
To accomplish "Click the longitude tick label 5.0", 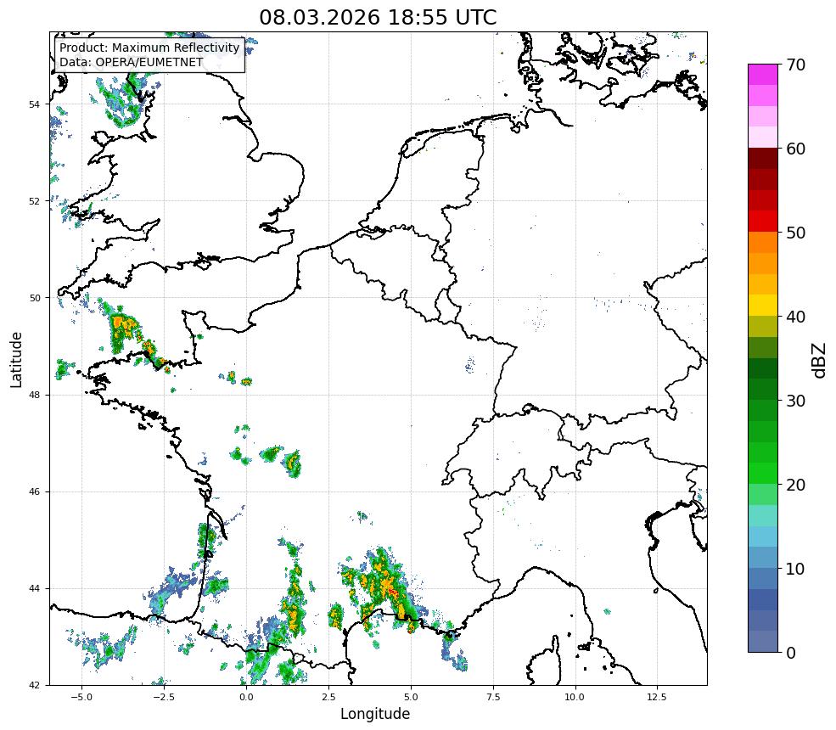I will coord(411,697).
